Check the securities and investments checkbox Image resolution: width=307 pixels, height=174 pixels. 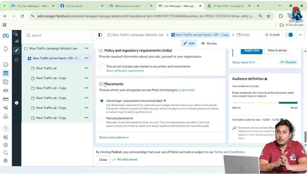(102, 67)
